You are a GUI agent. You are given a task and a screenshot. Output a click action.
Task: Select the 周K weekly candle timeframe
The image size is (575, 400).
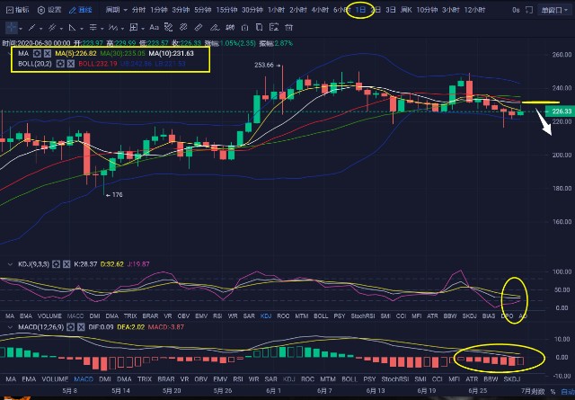click(406, 10)
